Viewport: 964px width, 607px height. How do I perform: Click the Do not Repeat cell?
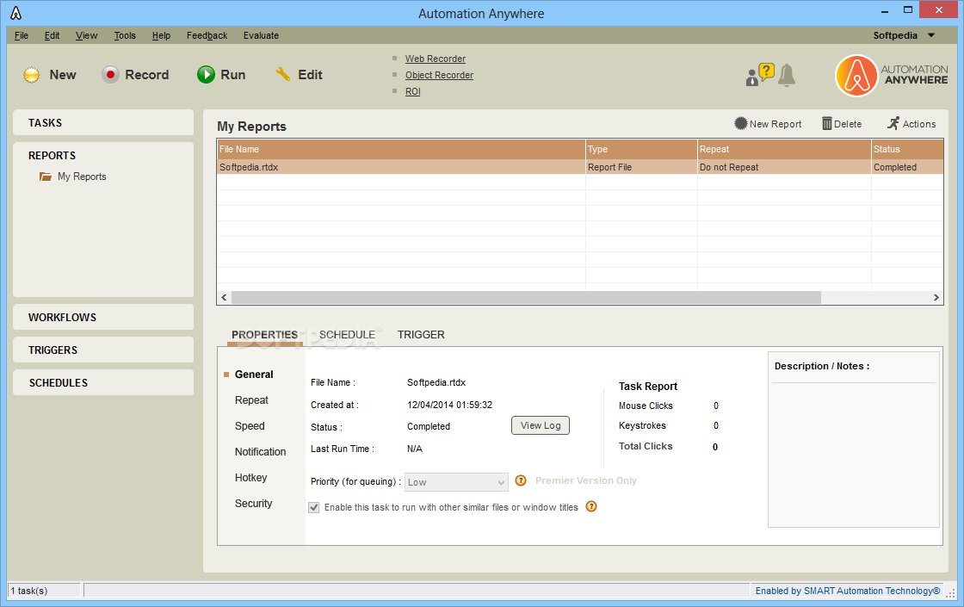[784, 167]
